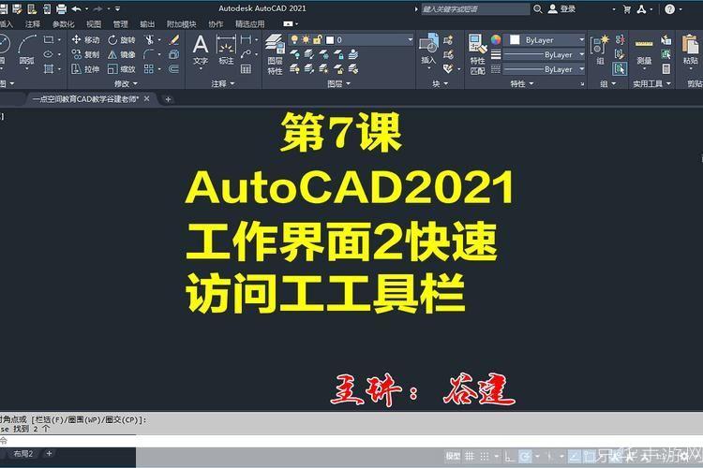Expand the Layers (图层) panel
This screenshot has height=468, width=703.
tap(338, 83)
